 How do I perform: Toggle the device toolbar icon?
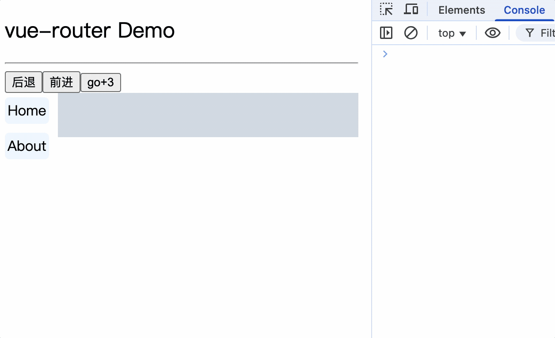pos(411,9)
